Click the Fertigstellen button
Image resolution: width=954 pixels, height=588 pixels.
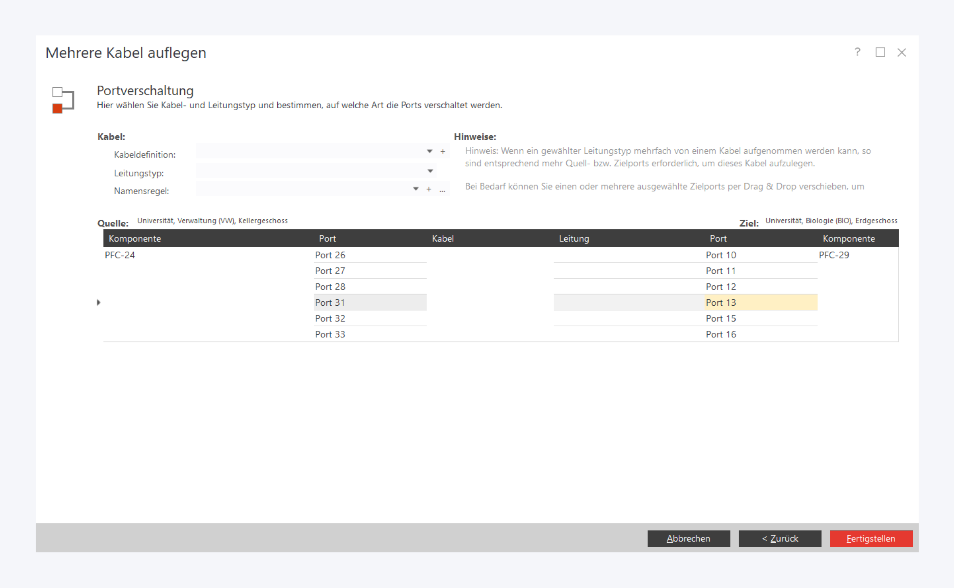pos(871,538)
